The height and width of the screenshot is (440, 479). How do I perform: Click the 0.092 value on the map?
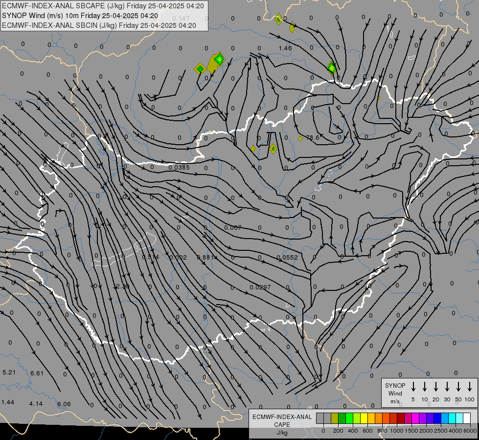pyautogui.click(x=178, y=258)
